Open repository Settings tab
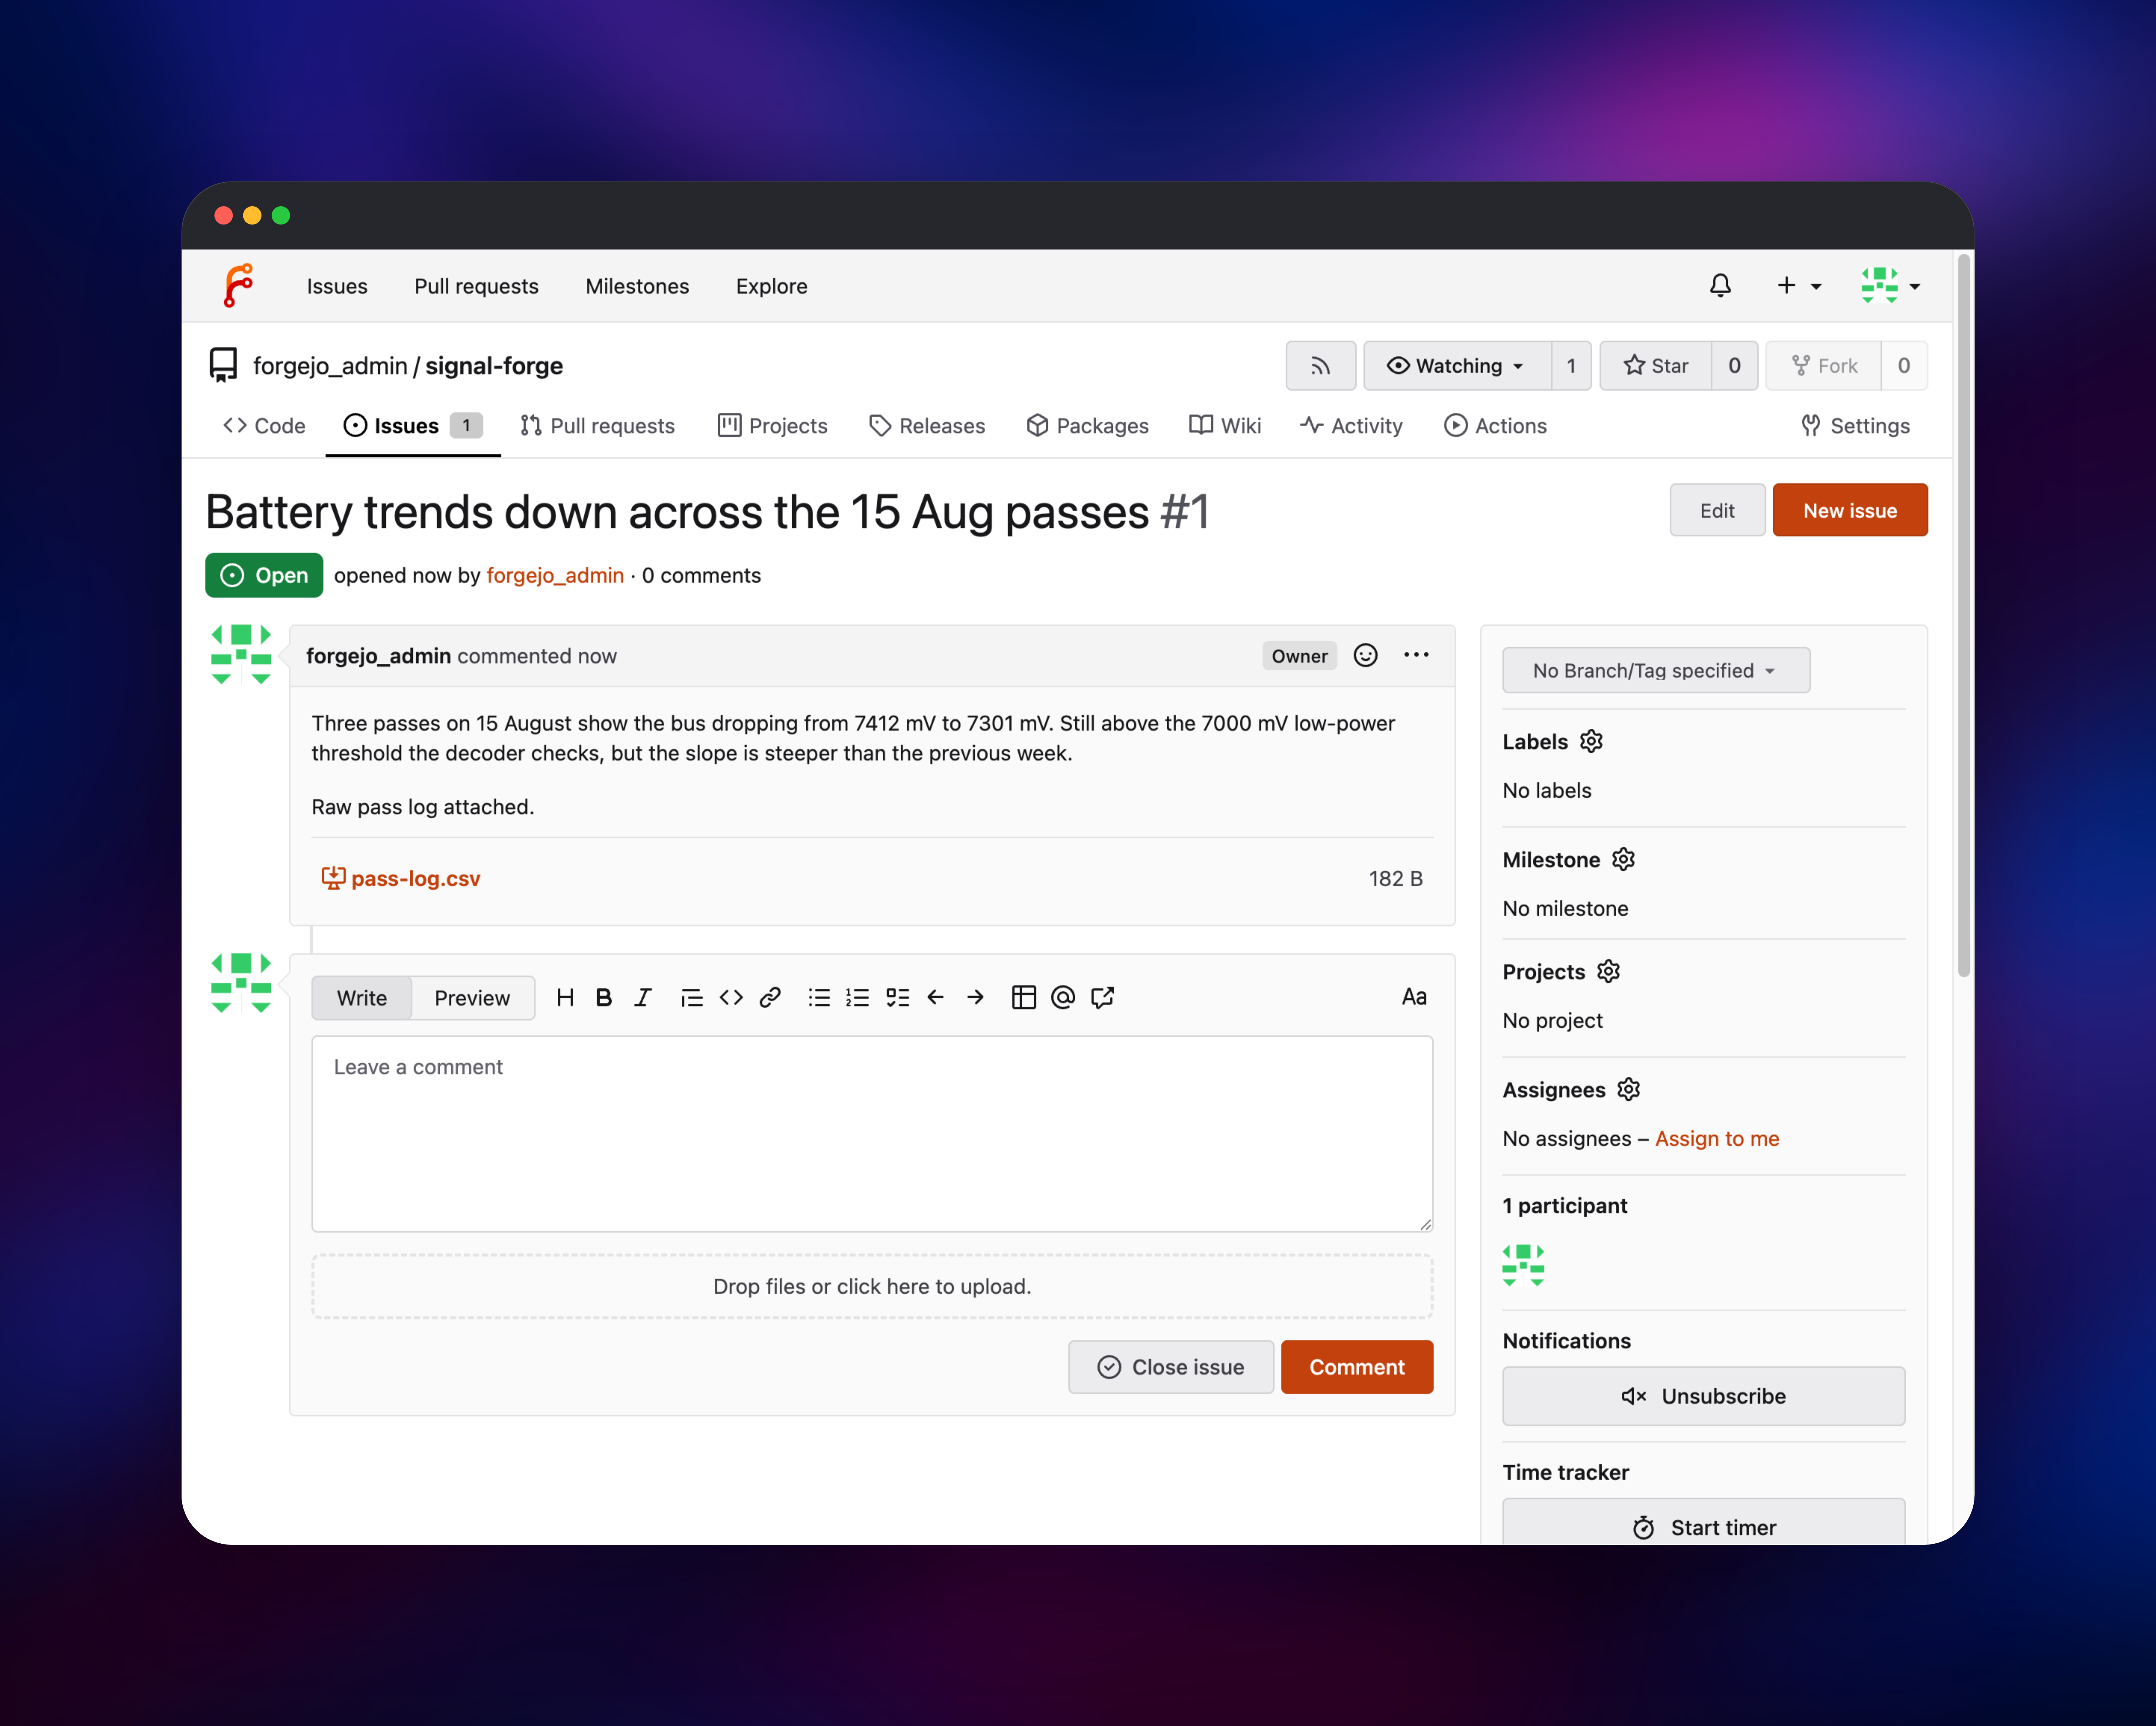This screenshot has height=1726, width=2156. (x=1855, y=426)
